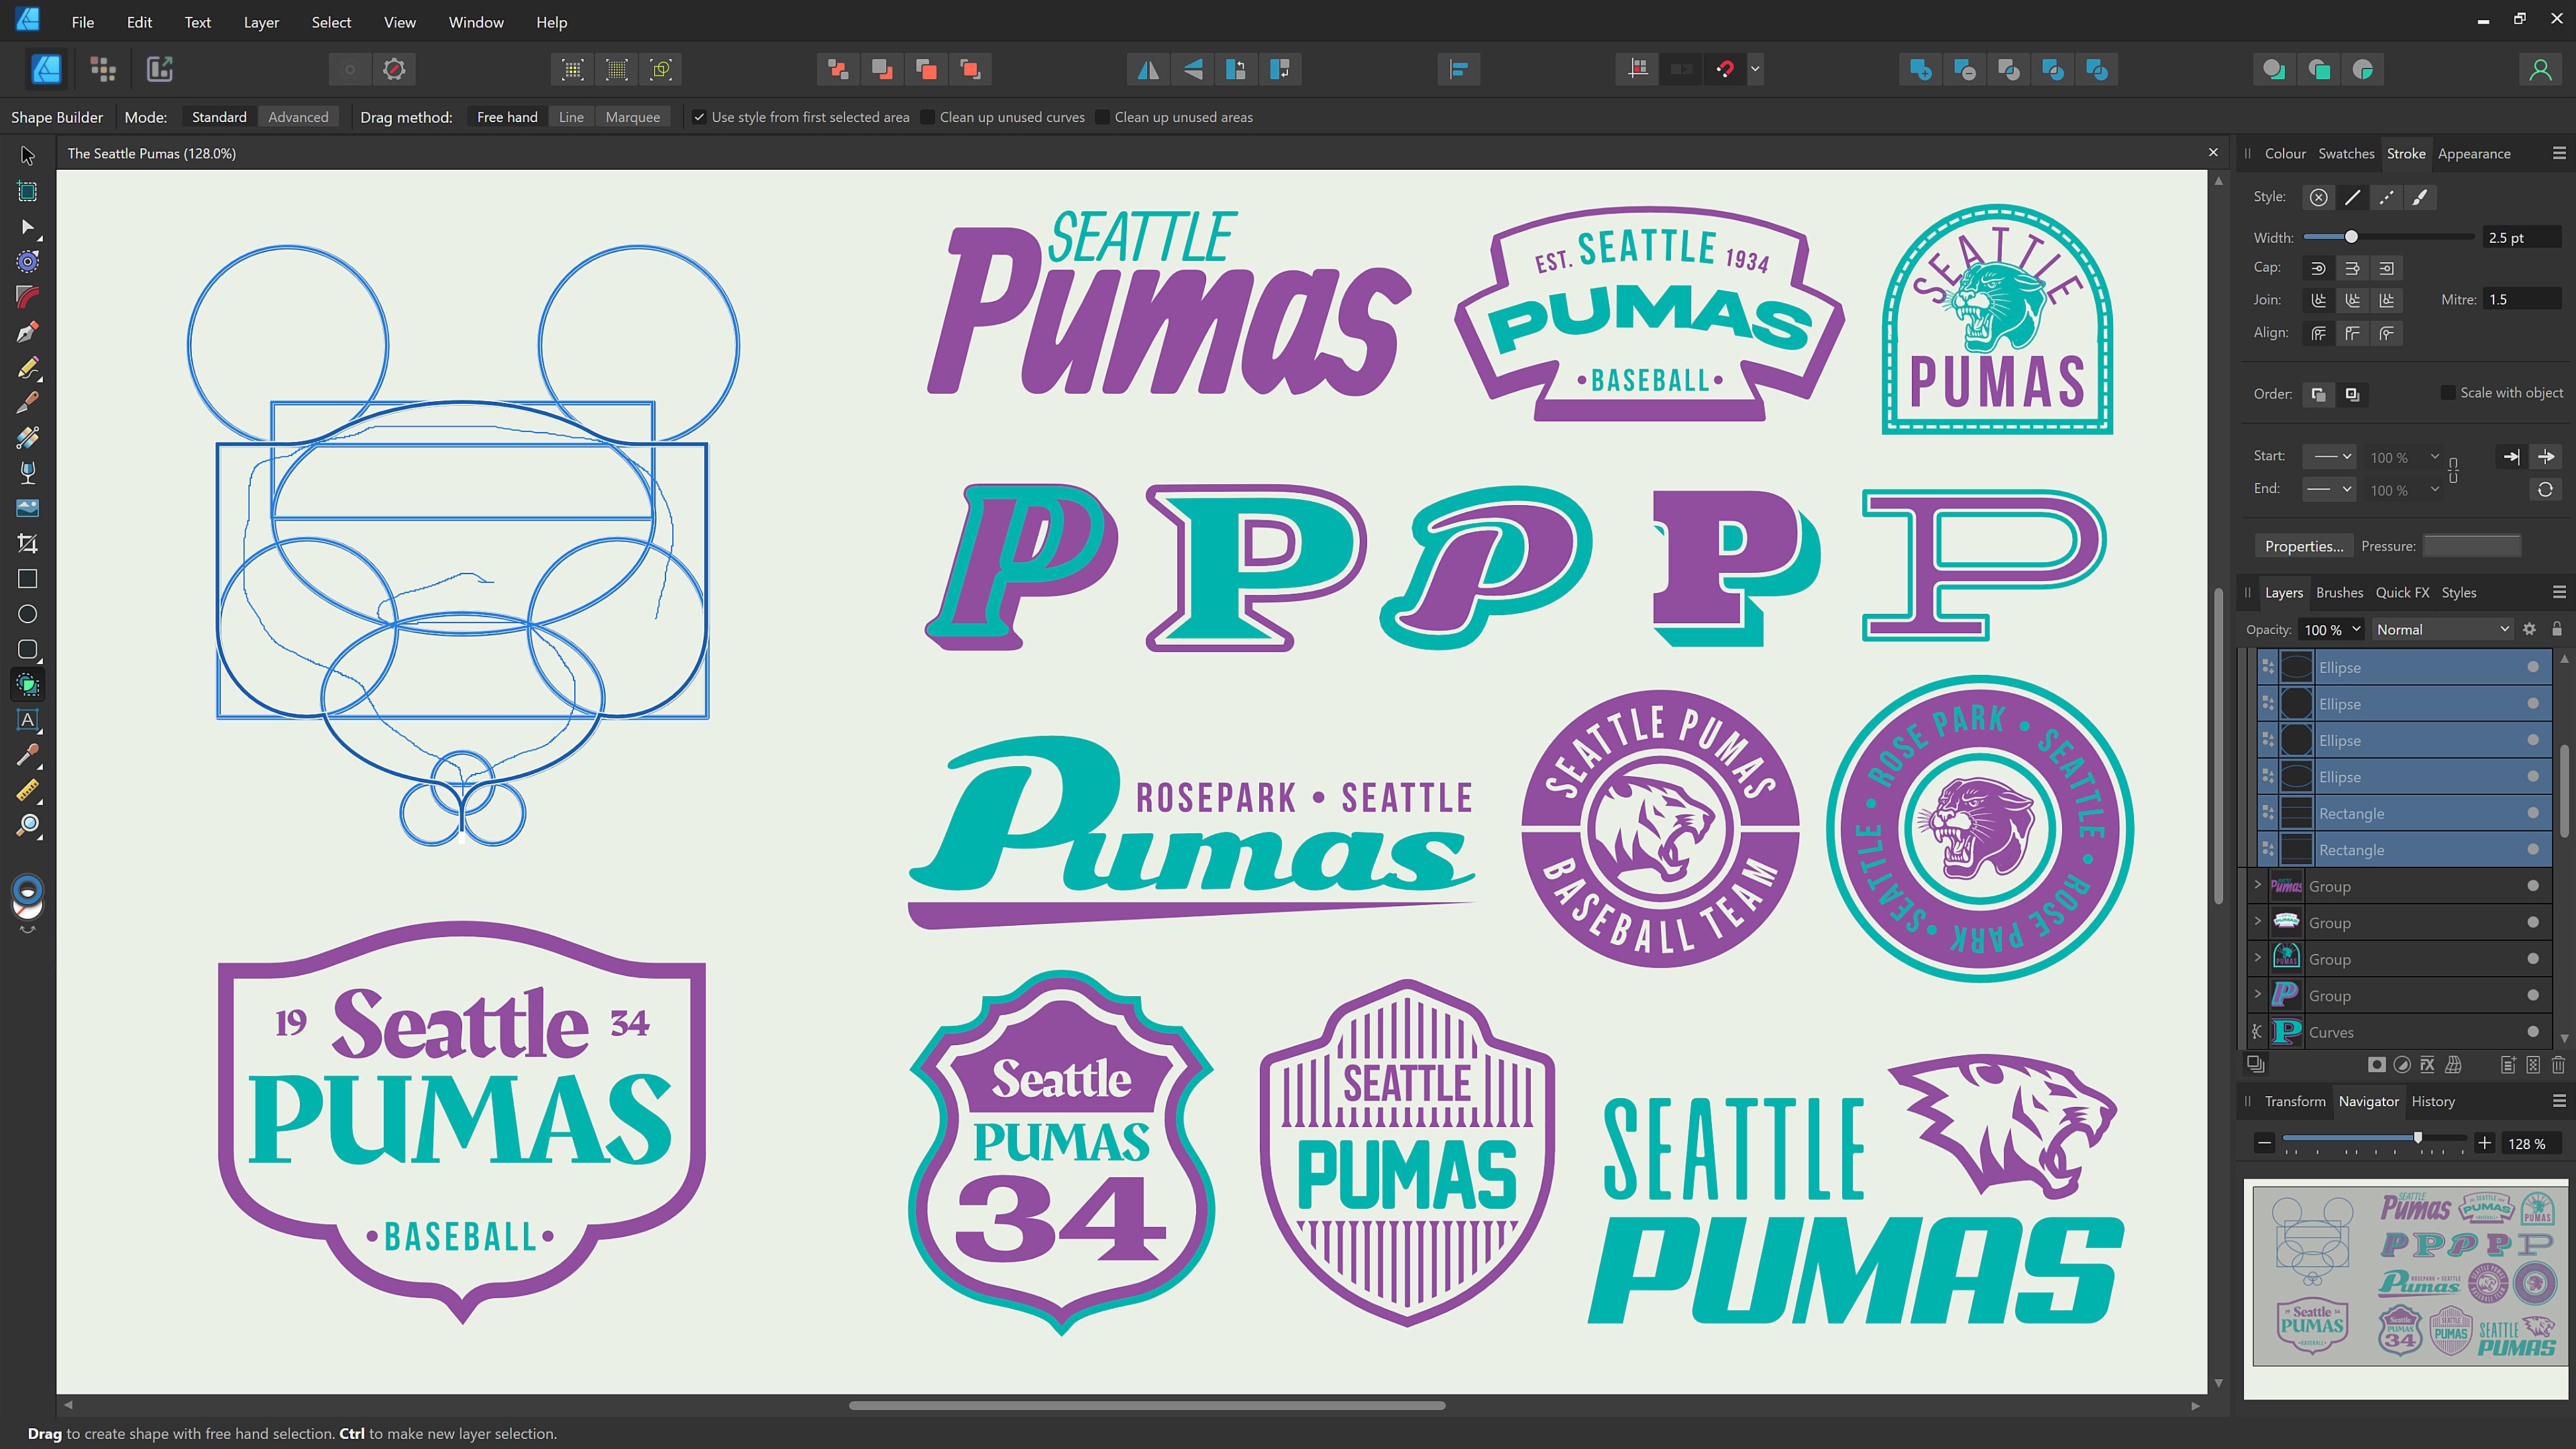Adjust the stroke Width slider

click(x=2351, y=237)
